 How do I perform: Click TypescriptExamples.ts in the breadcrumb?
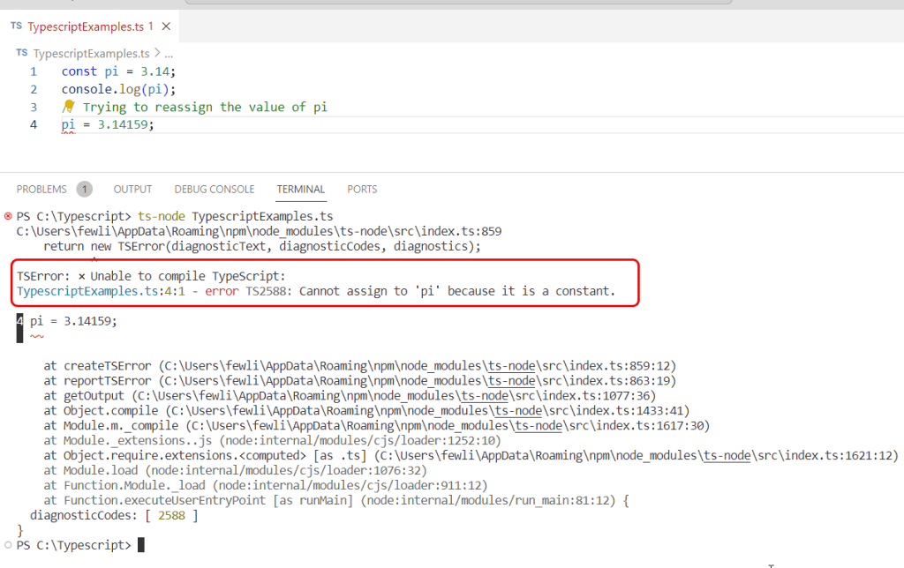pos(91,54)
